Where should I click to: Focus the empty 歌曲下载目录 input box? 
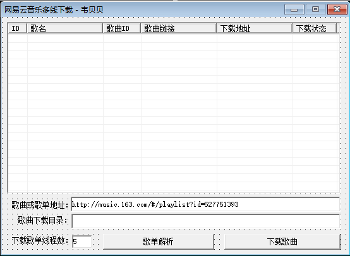pos(205,221)
